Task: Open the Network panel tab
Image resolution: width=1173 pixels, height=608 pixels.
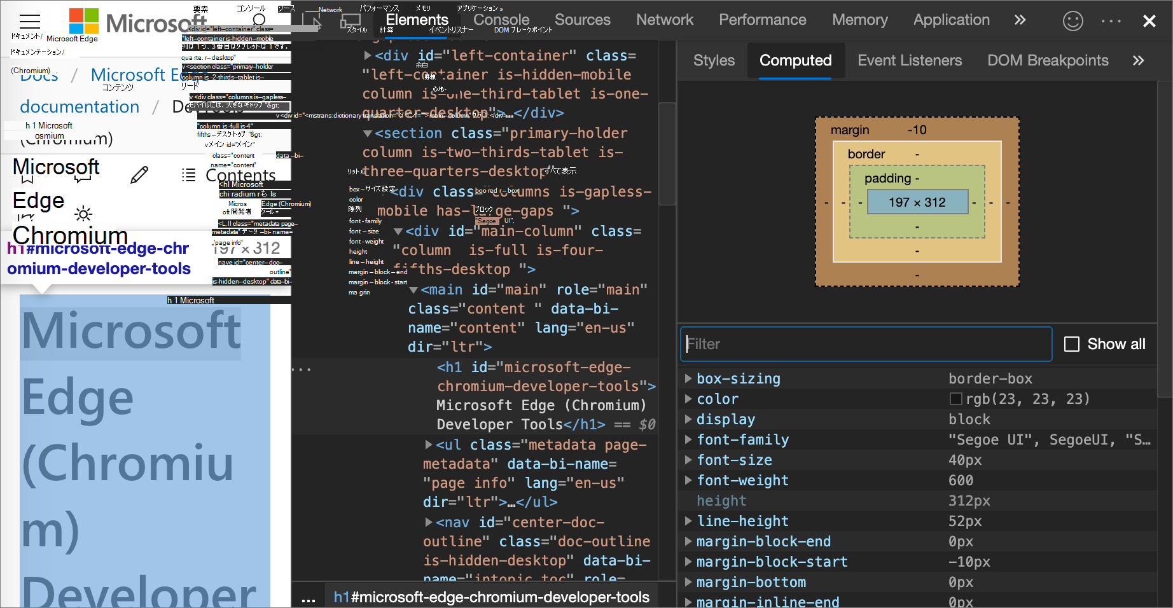Action: (x=665, y=20)
